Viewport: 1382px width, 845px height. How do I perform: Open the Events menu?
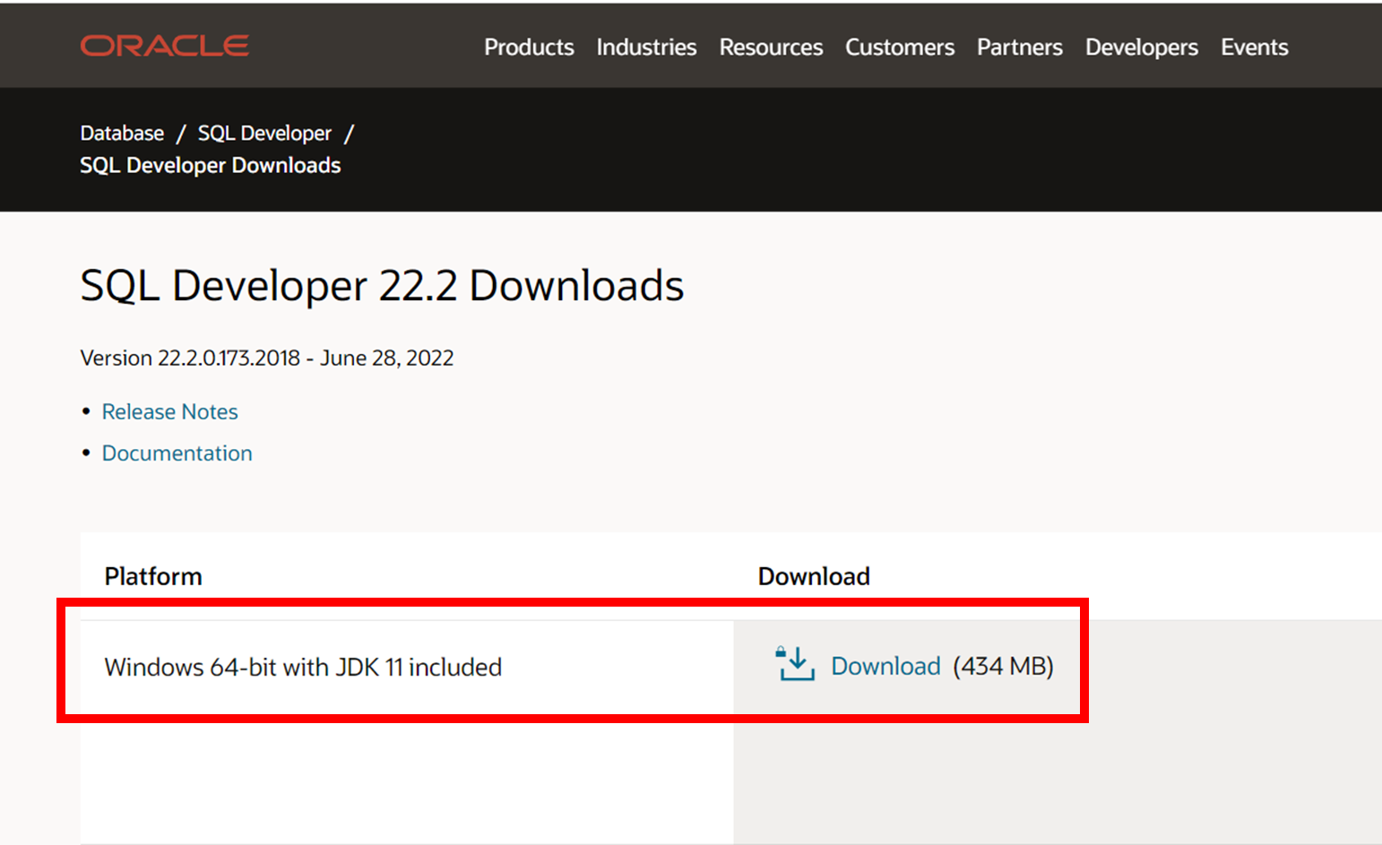1255,47
